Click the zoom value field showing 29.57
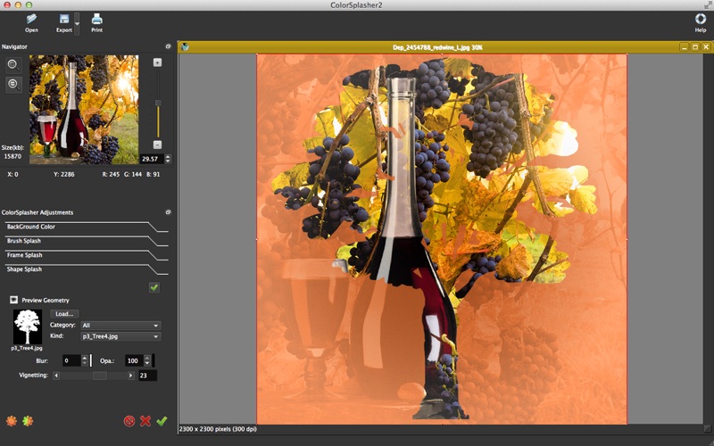The width and height of the screenshot is (714, 446). point(152,159)
